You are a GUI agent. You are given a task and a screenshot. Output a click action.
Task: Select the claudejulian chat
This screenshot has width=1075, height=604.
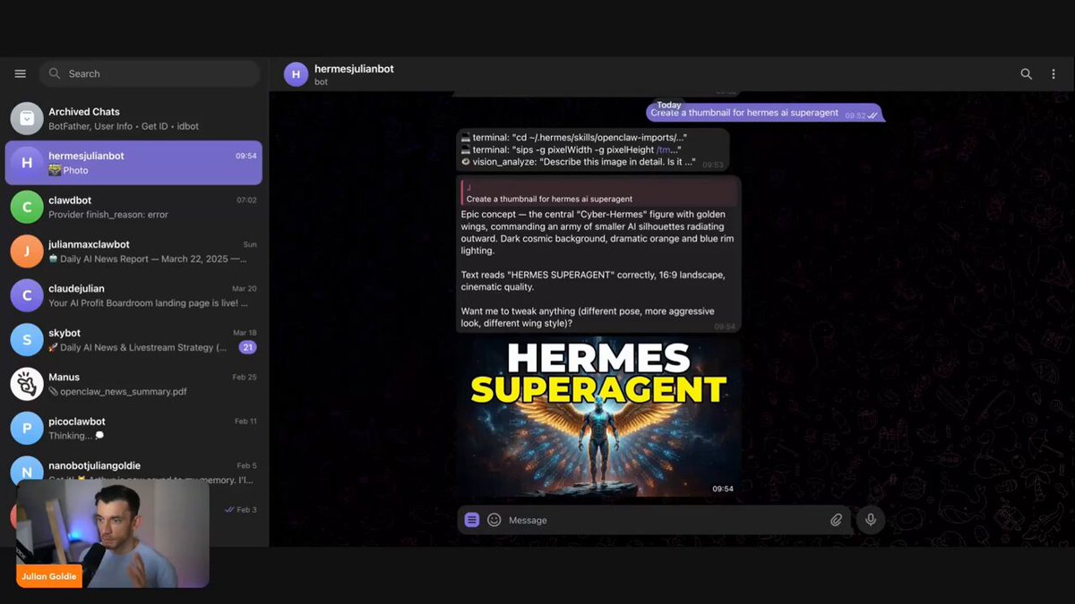[133, 295]
